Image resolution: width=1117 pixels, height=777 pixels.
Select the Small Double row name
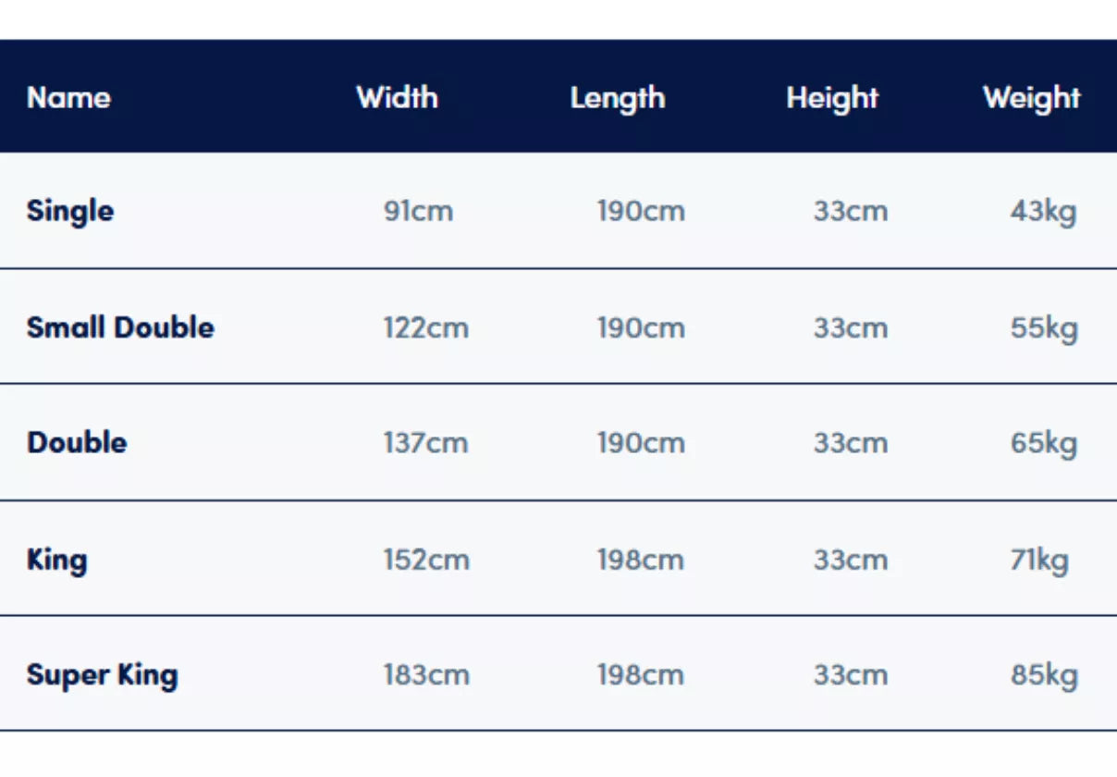click(x=120, y=327)
